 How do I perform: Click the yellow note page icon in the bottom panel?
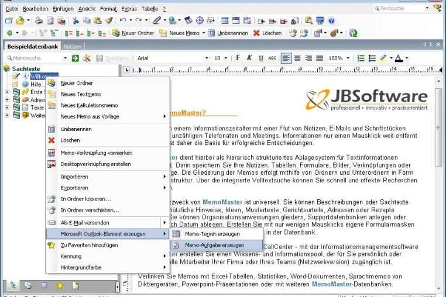coord(76,285)
